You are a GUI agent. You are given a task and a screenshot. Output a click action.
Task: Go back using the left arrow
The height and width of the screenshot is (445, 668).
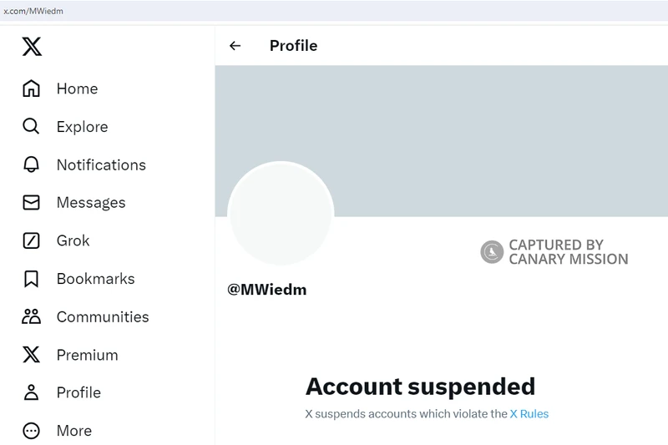pyautogui.click(x=235, y=46)
